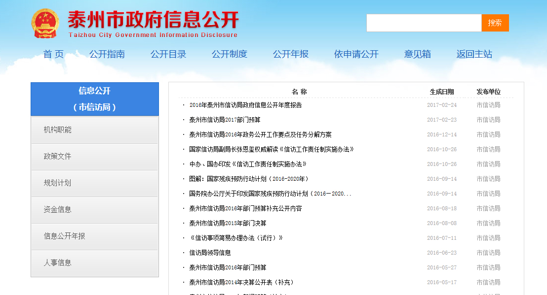The height and width of the screenshot is (295, 547).
Task: Open 规划计划 in the sidebar
Action: click(x=94, y=183)
